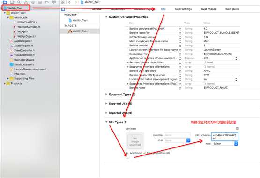The width and height of the screenshot is (260, 178).
Task: Collapse Custom iOS Target Properties section
Action: (106, 17)
